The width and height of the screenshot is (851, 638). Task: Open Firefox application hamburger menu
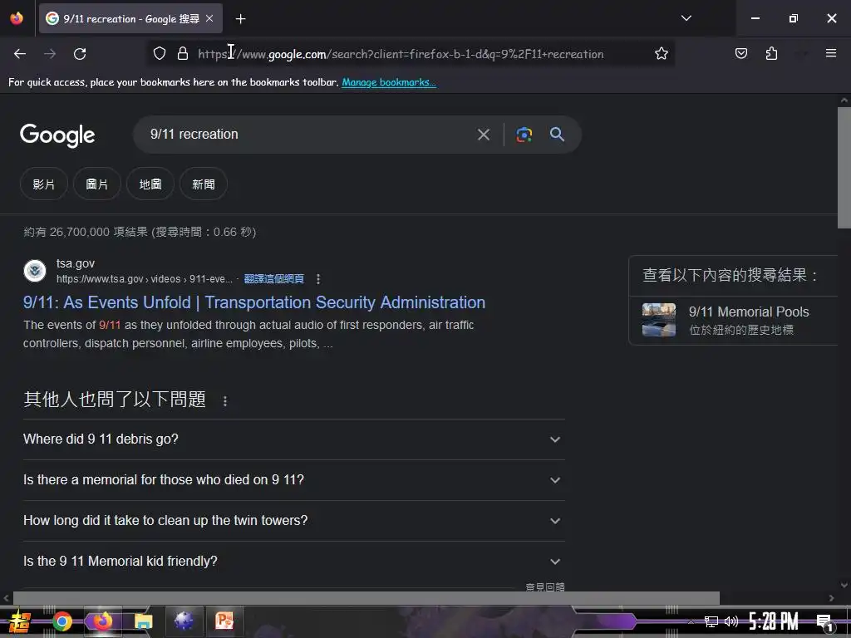point(830,53)
